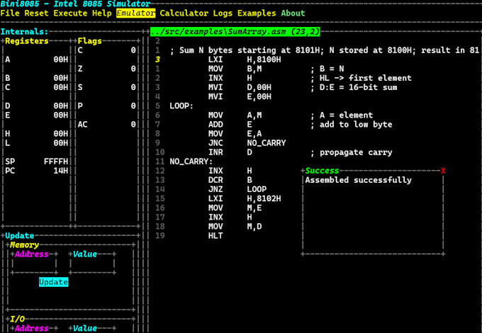
Task: Click the Memory Value input field
Action: pos(92,264)
